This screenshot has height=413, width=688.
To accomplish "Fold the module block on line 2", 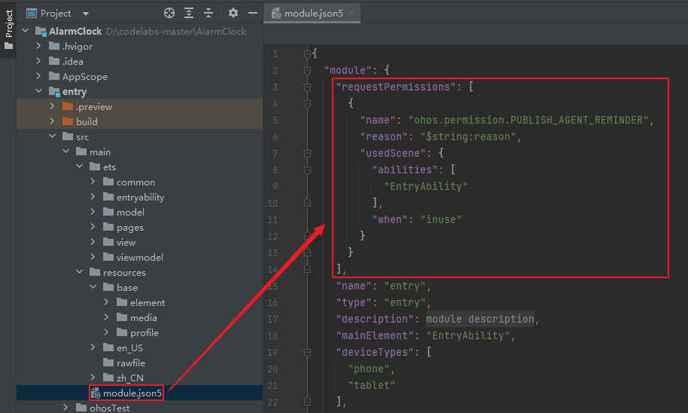I will 308,70.
